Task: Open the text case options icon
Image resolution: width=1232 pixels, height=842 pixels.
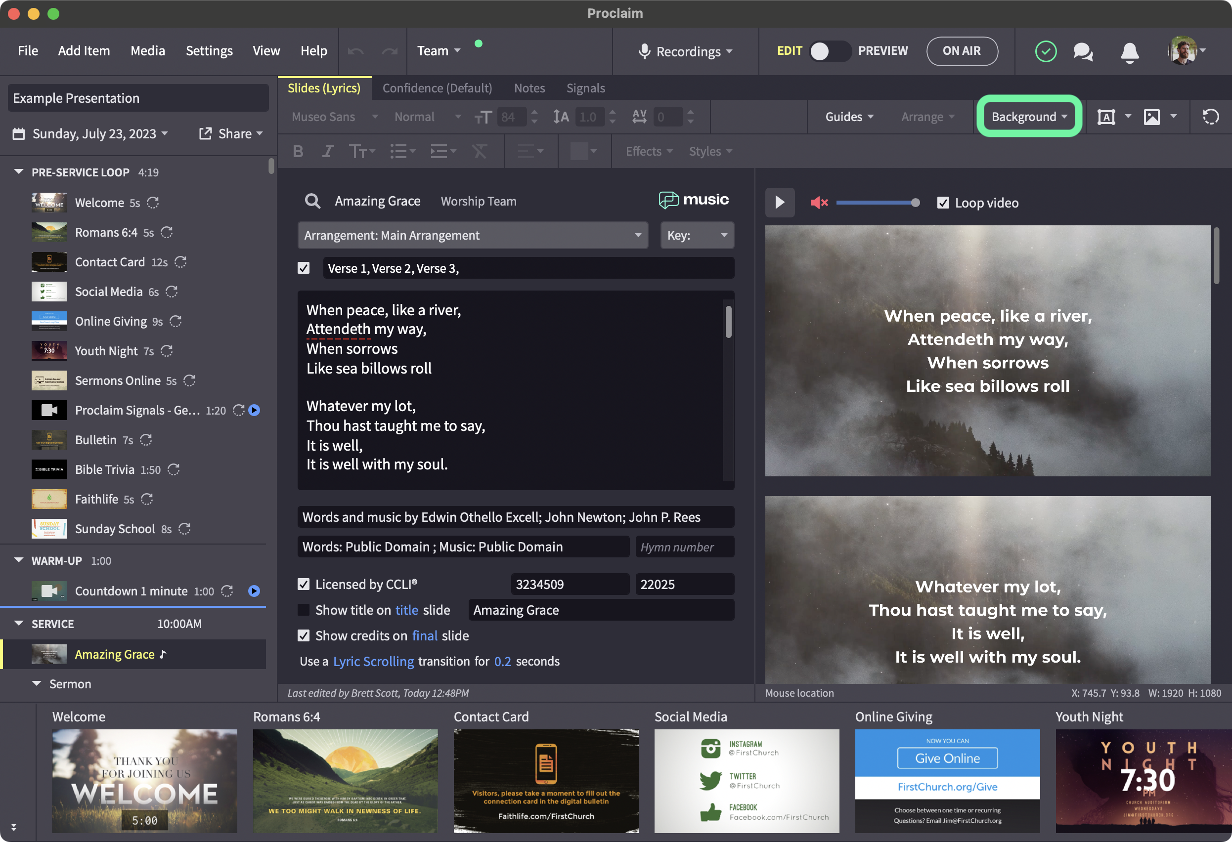Action: pos(361,152)
